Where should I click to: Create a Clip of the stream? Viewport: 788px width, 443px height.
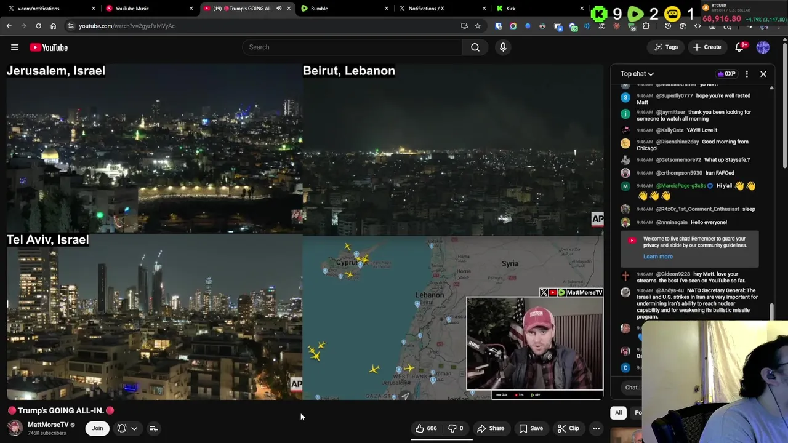[x=568, y=428]
